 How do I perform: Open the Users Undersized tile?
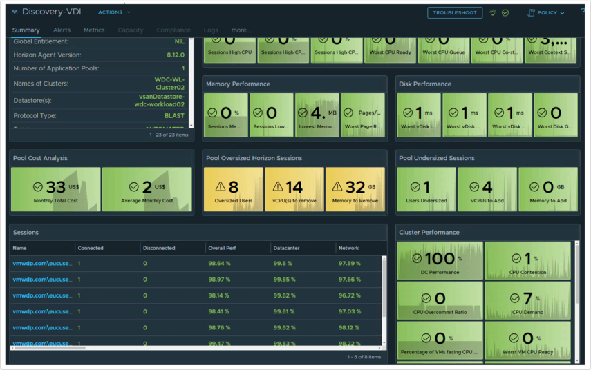pyautogui.click(x=426, y=189)
